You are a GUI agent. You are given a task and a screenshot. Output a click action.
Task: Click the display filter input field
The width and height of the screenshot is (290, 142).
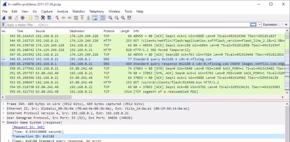coord(128,25)
